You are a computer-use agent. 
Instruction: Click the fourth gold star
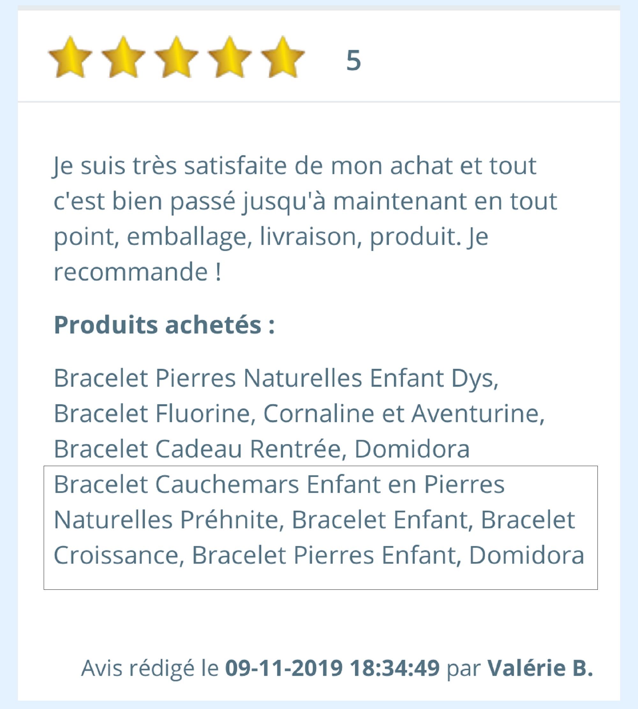click(230, 57)
